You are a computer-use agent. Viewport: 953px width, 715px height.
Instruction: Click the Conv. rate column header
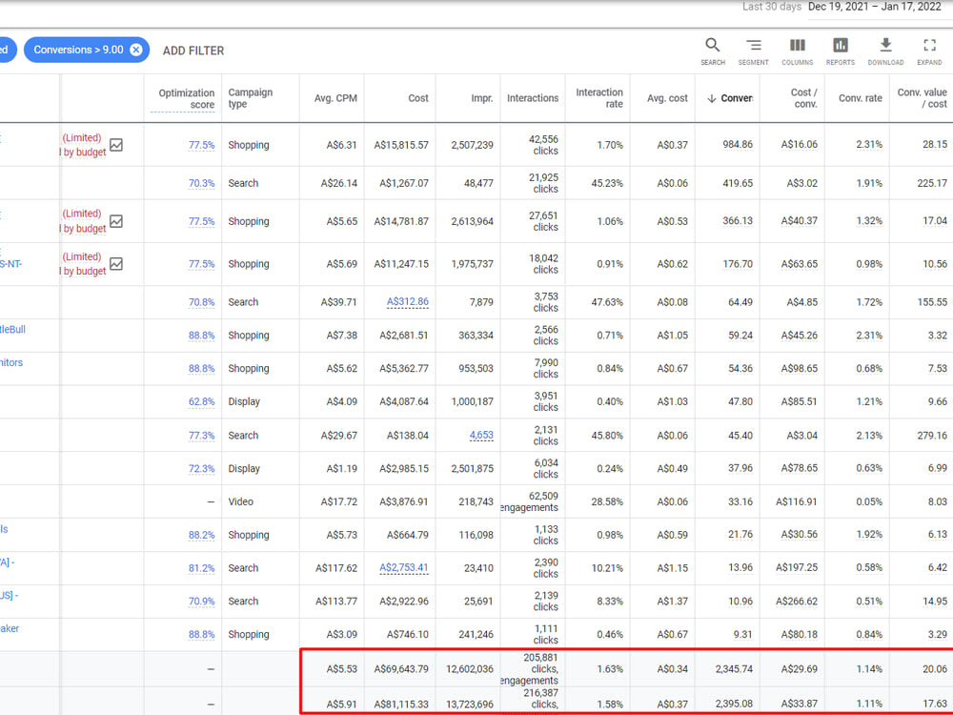coord(860,98)
